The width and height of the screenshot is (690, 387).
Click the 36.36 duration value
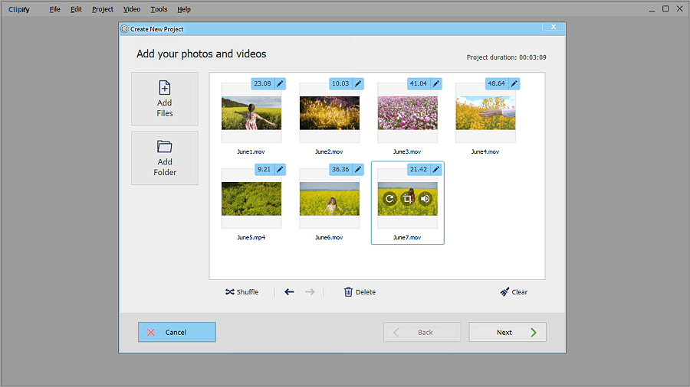[x=340, y=169]
